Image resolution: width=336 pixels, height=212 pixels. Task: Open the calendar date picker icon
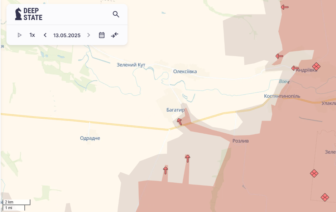pos(102,35)
